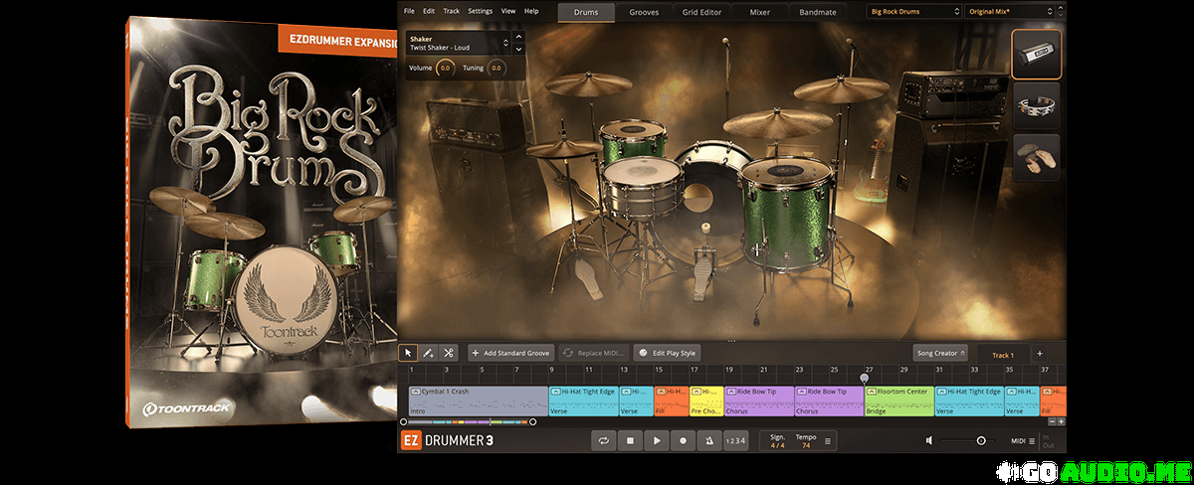
Task: Select the Pre Chorus song block
Action: 706,402
